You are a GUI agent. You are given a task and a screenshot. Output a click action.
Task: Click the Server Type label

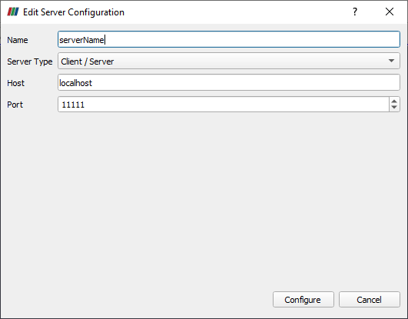[30, 61]
